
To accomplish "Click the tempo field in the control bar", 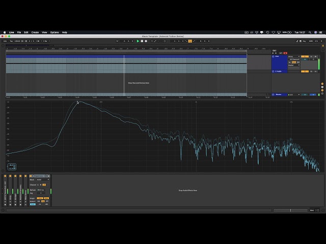I will point(17,41).
